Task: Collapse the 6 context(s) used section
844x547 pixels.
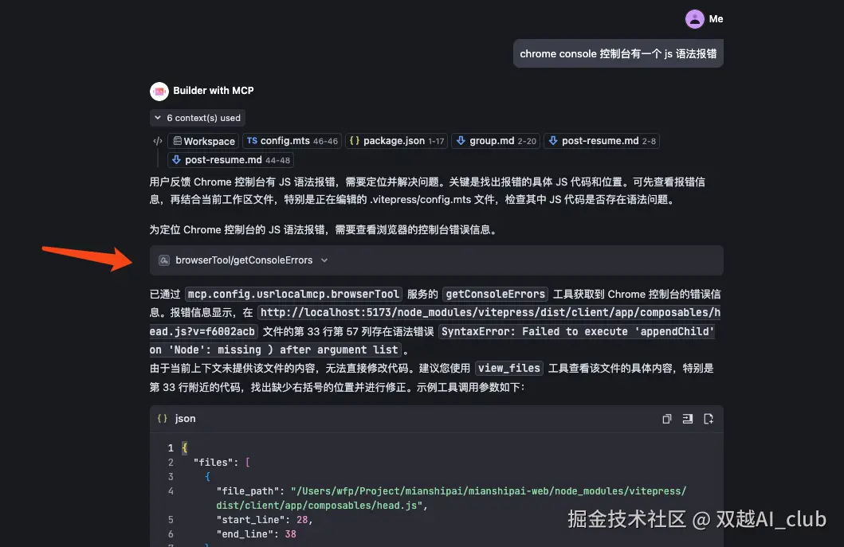Action: coord(198,118)
